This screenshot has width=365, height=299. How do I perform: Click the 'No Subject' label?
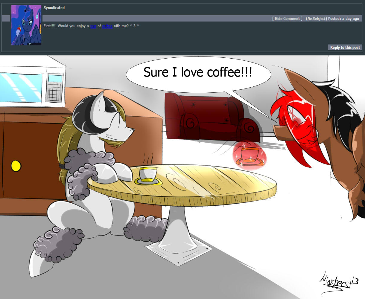pyautogui.click(x=317, y=19)
